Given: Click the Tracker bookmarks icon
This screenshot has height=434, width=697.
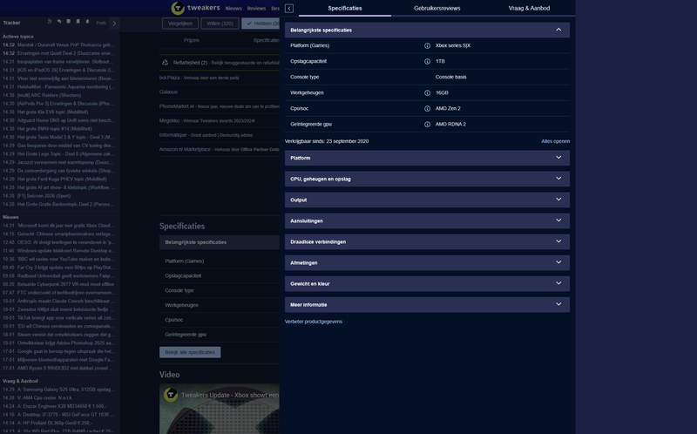Looking at the screenshot, I should (78, 21).
